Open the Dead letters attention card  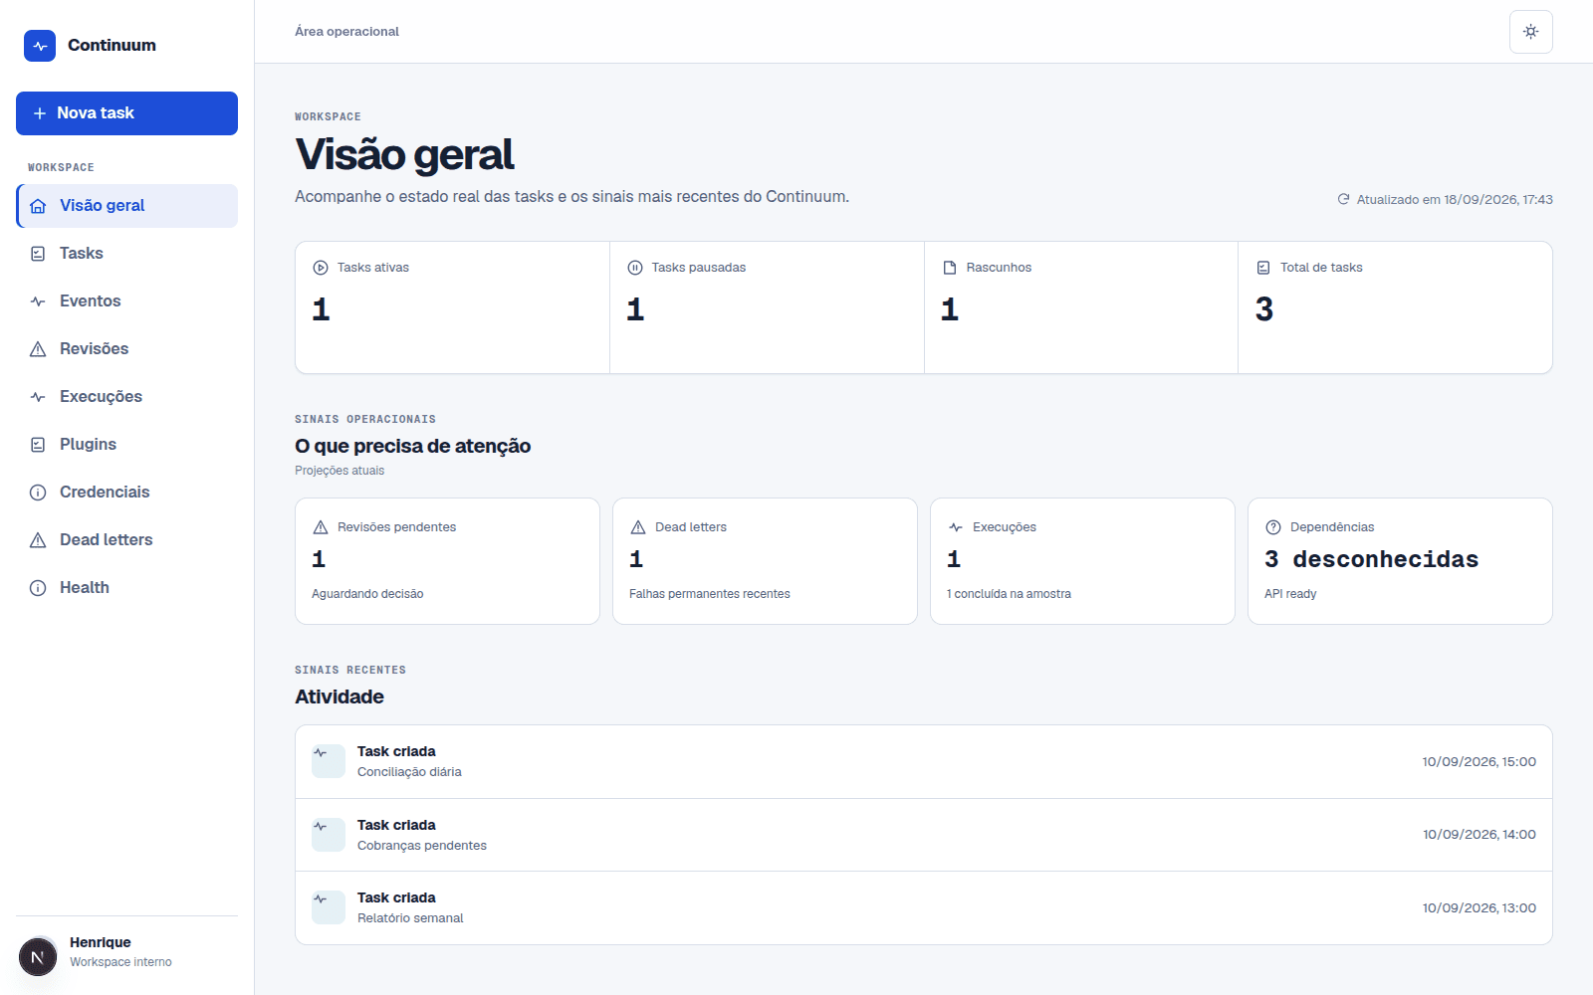[765, 561]
